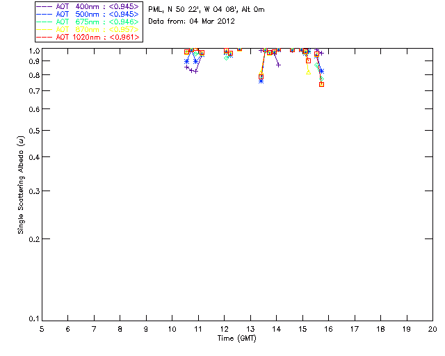Click the y-axis tick label 0.2
This screenshot has height=356, width=445.
pos(35,238)
